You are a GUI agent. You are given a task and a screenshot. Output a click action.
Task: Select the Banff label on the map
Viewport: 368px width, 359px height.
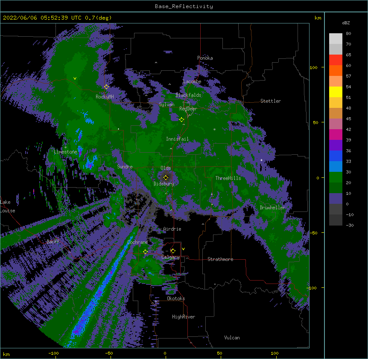click(53, 242)
